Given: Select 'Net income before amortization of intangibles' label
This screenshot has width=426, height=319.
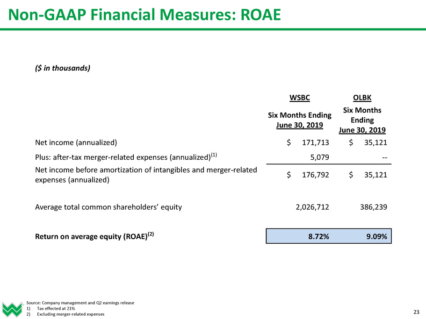Looking at the screenshot, I should [146, 175].
